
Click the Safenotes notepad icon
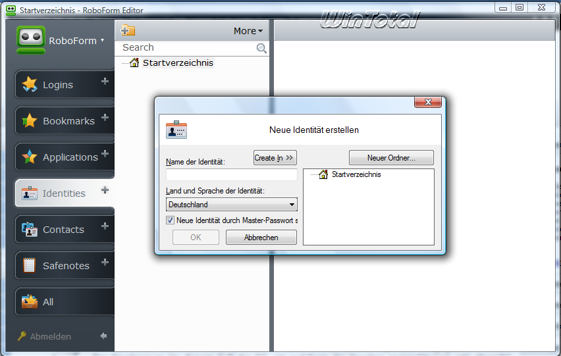(x=30, y=266)
